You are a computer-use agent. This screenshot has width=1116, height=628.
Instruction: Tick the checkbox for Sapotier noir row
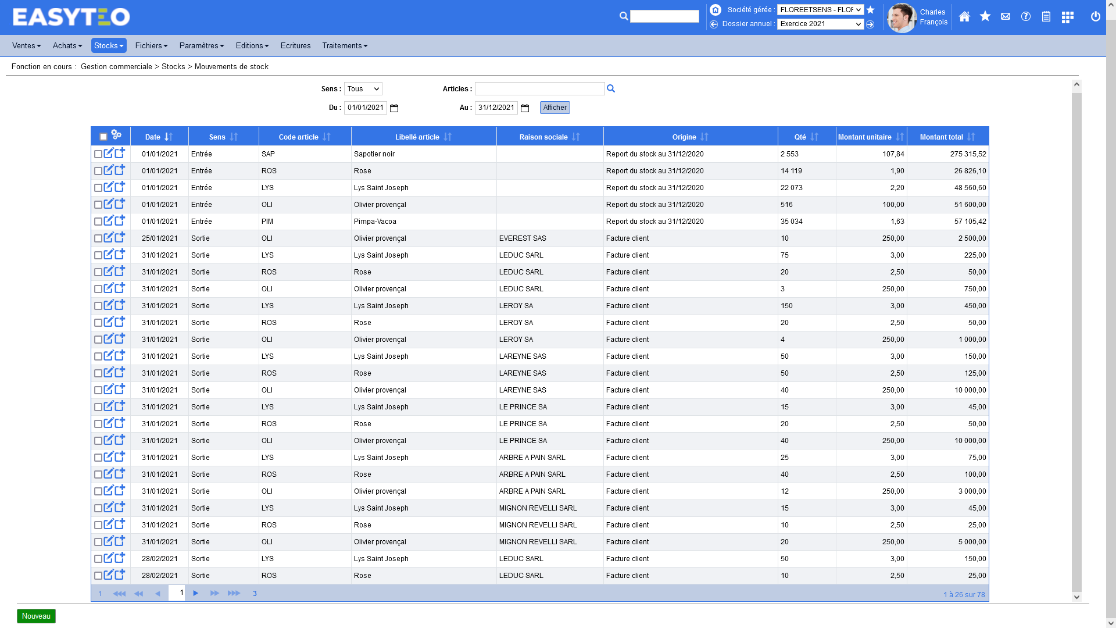(98, 154)
